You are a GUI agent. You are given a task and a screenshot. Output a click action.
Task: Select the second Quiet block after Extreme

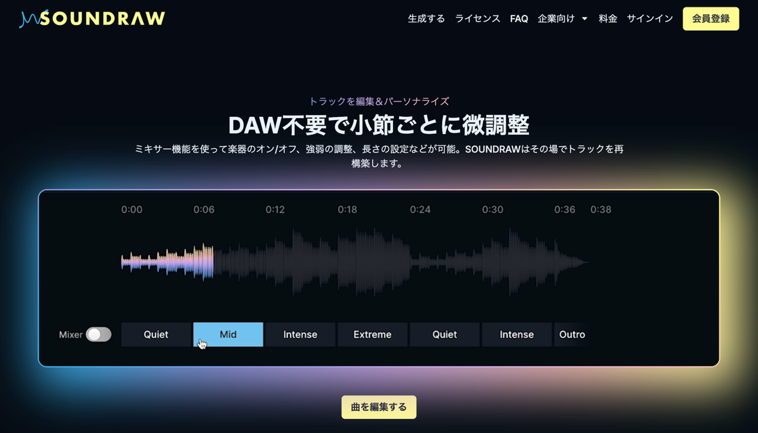444,334
